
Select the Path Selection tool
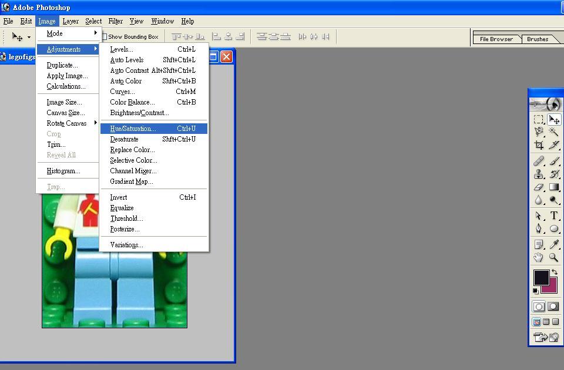(x=539, y=216)
